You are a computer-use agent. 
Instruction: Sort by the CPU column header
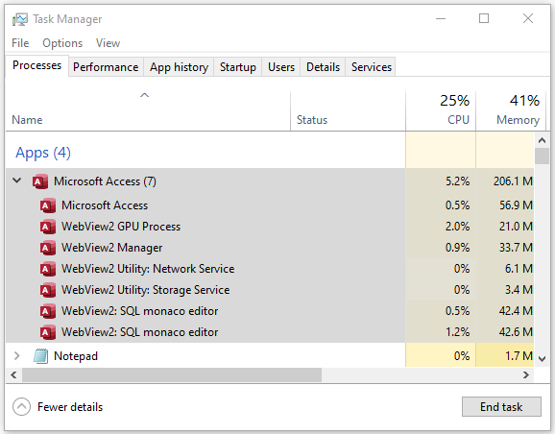pyautogui.click(x=441, y=110)
